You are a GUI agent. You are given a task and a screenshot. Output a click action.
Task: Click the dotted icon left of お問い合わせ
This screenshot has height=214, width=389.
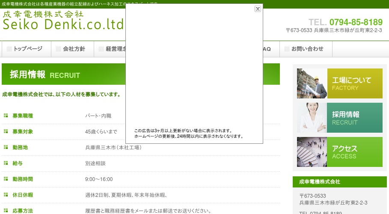[x=287, y=49]
